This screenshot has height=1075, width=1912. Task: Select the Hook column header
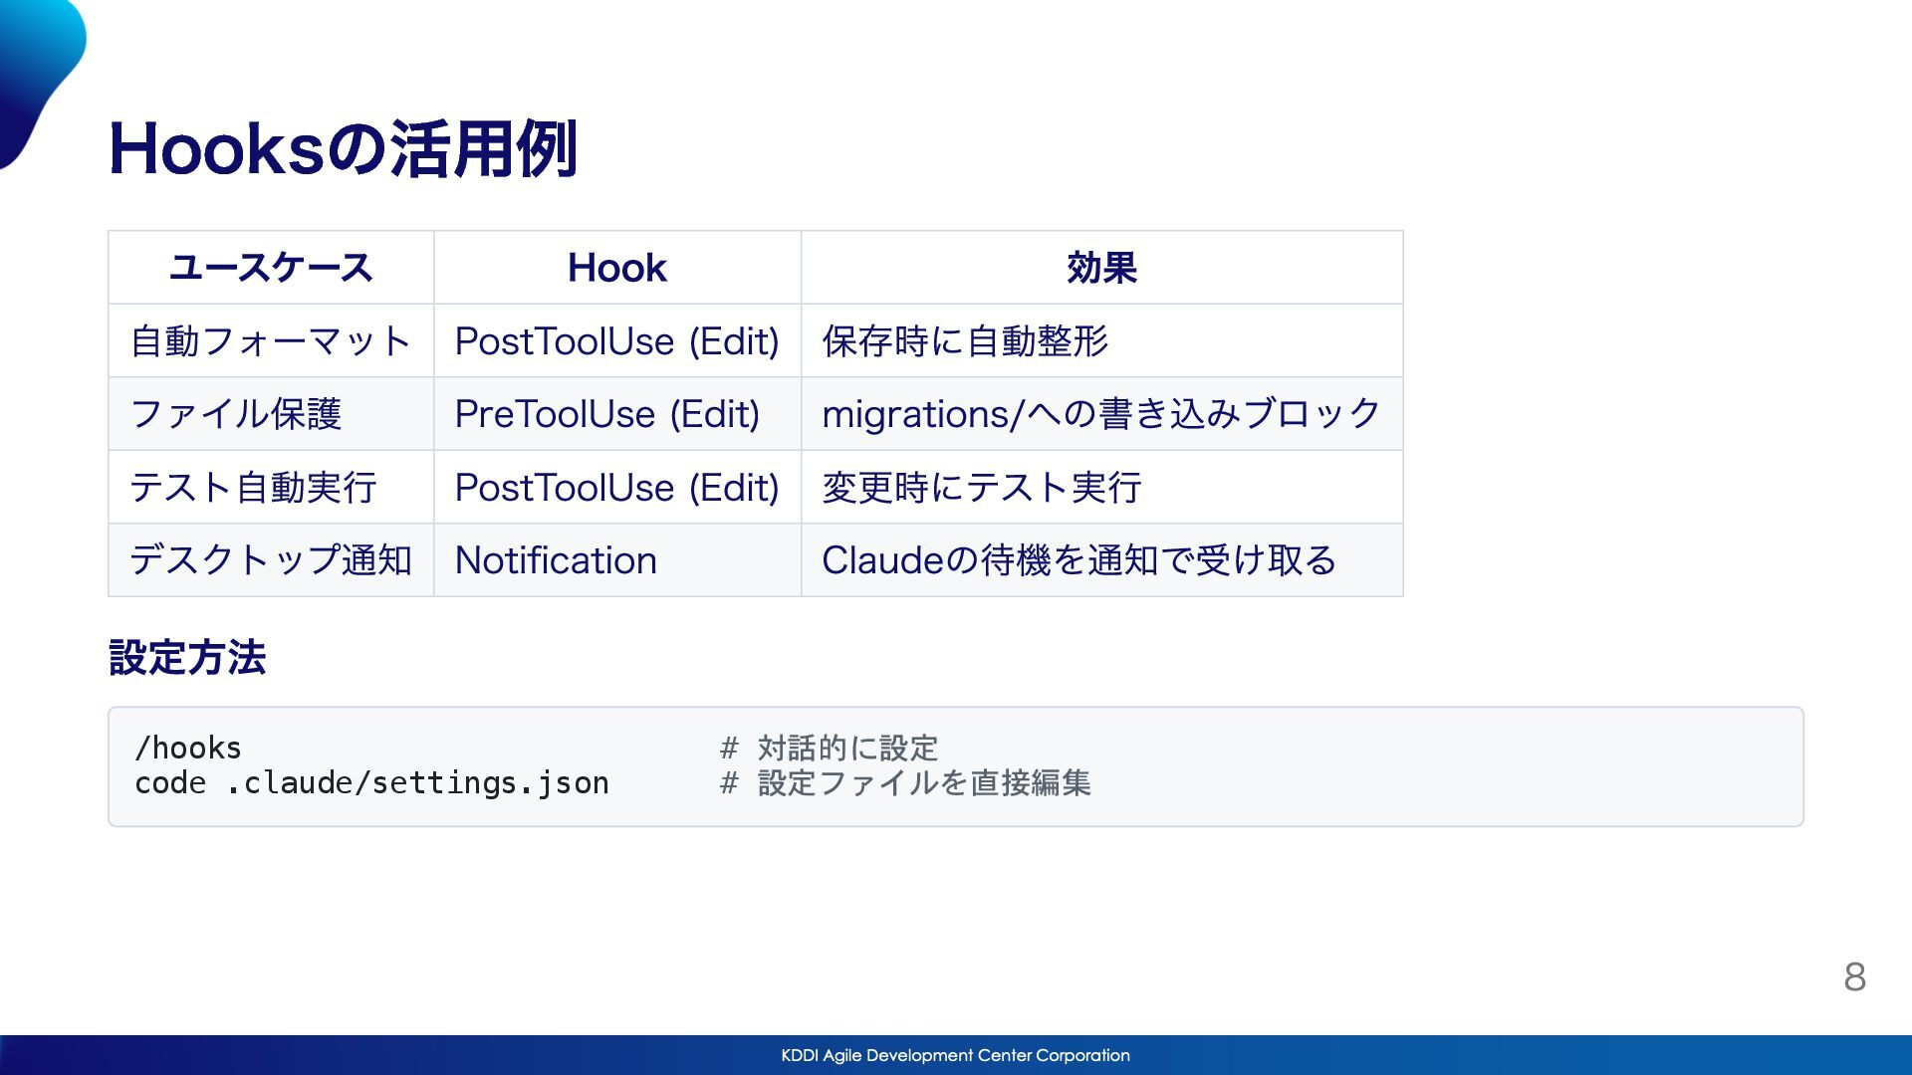pos(616,268)
